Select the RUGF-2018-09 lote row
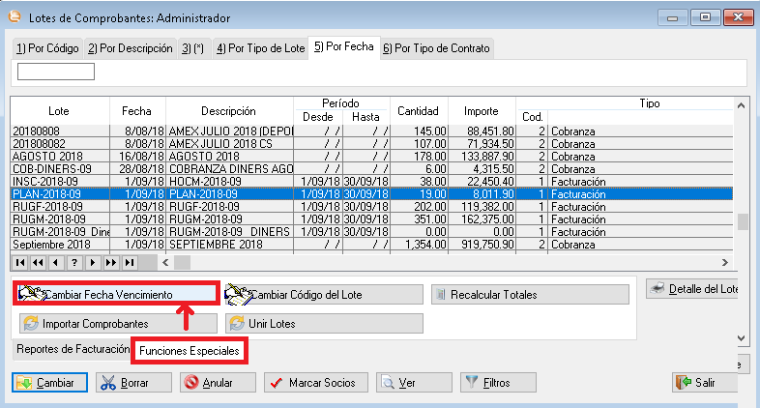This screenshot has height=408, width=760. pos(193,206)
